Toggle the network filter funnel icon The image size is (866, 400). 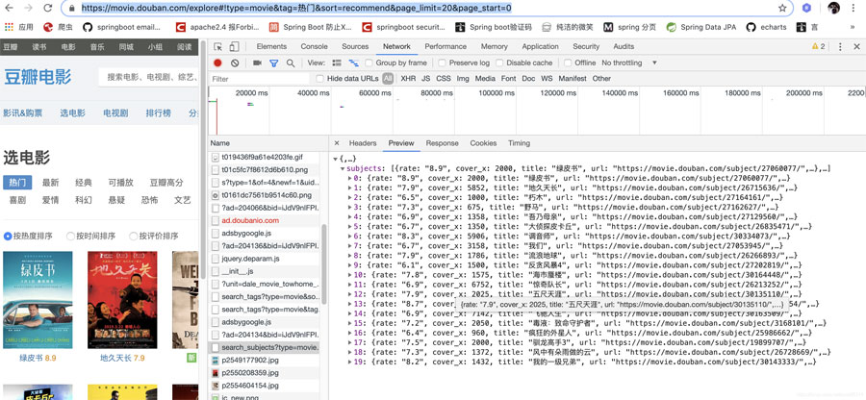click(x=273, y=62)
